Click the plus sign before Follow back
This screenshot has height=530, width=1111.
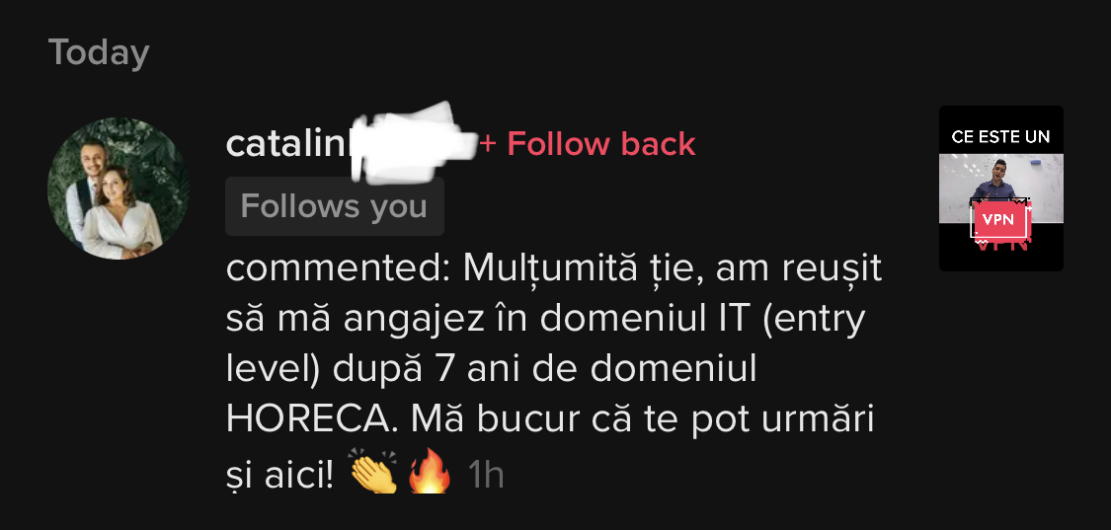click(x=488, y=144)
